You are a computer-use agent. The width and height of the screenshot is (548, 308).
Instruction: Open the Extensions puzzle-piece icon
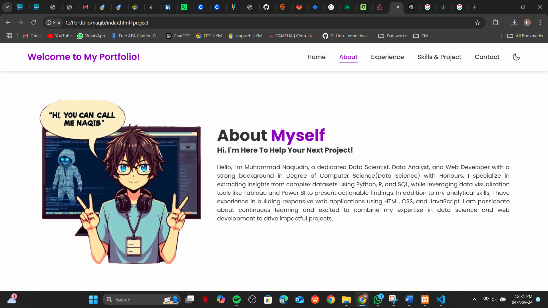(496, 23)
